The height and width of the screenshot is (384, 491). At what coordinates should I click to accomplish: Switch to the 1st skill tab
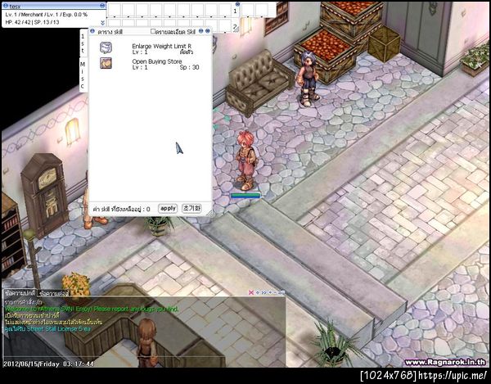(x=83, y=43)
